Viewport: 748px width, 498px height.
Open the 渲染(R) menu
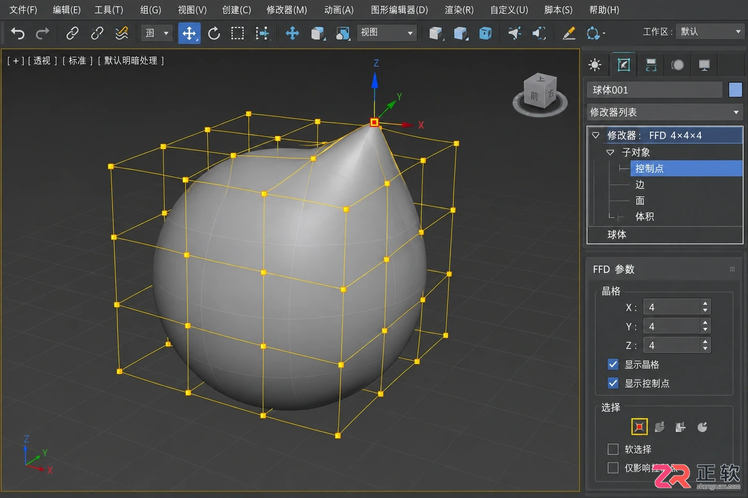tap(459, 10)
